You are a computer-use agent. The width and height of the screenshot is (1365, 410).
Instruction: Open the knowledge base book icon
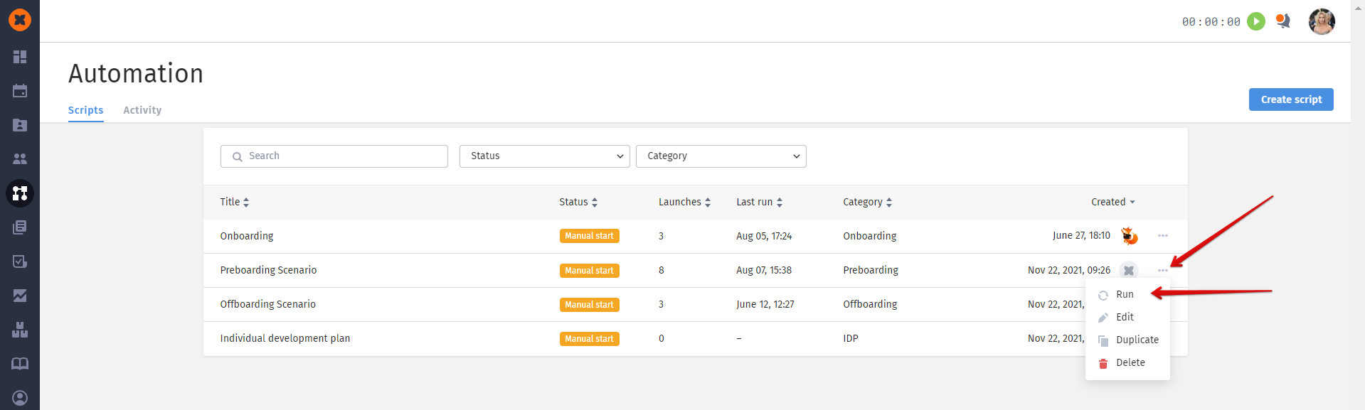[20, 364]
